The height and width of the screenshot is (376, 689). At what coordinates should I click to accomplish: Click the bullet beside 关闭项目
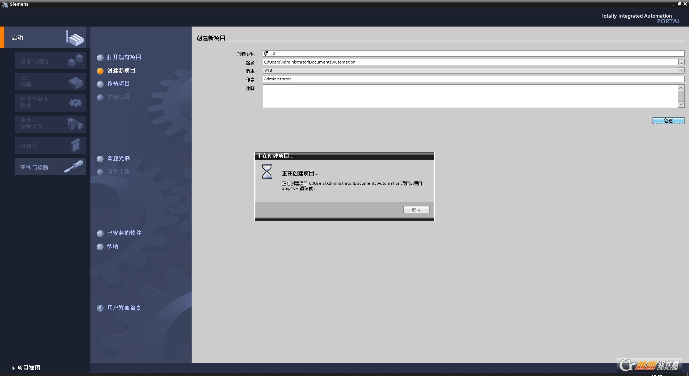coord(100,98)
